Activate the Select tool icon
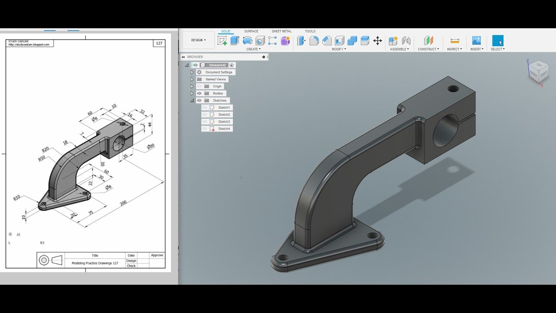Screen dimensions: 556x313 click(x=498, y=41)
